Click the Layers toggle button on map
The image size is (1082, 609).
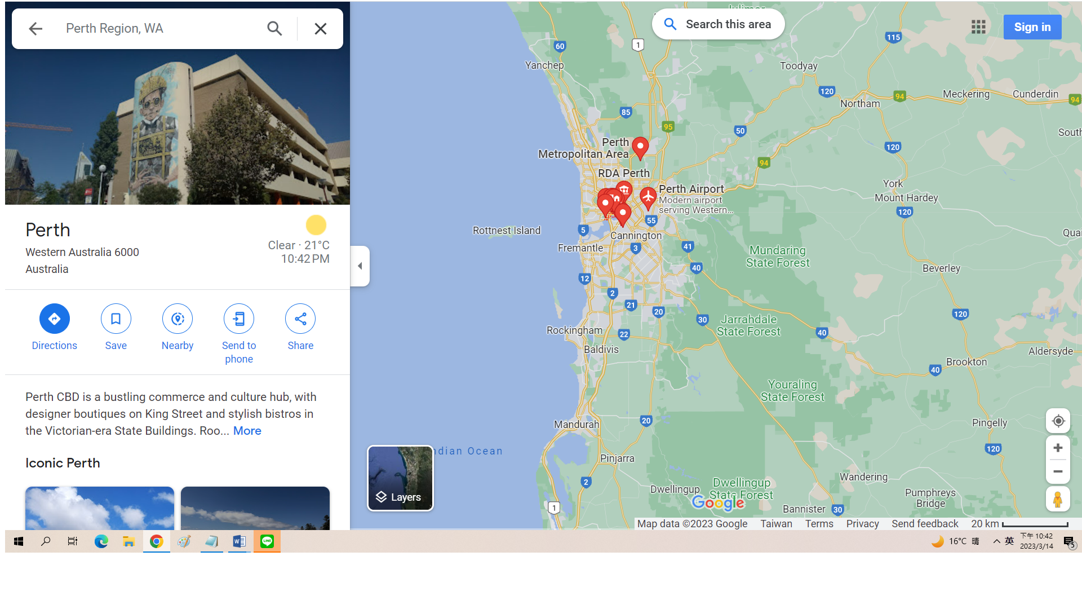(400, 478)
